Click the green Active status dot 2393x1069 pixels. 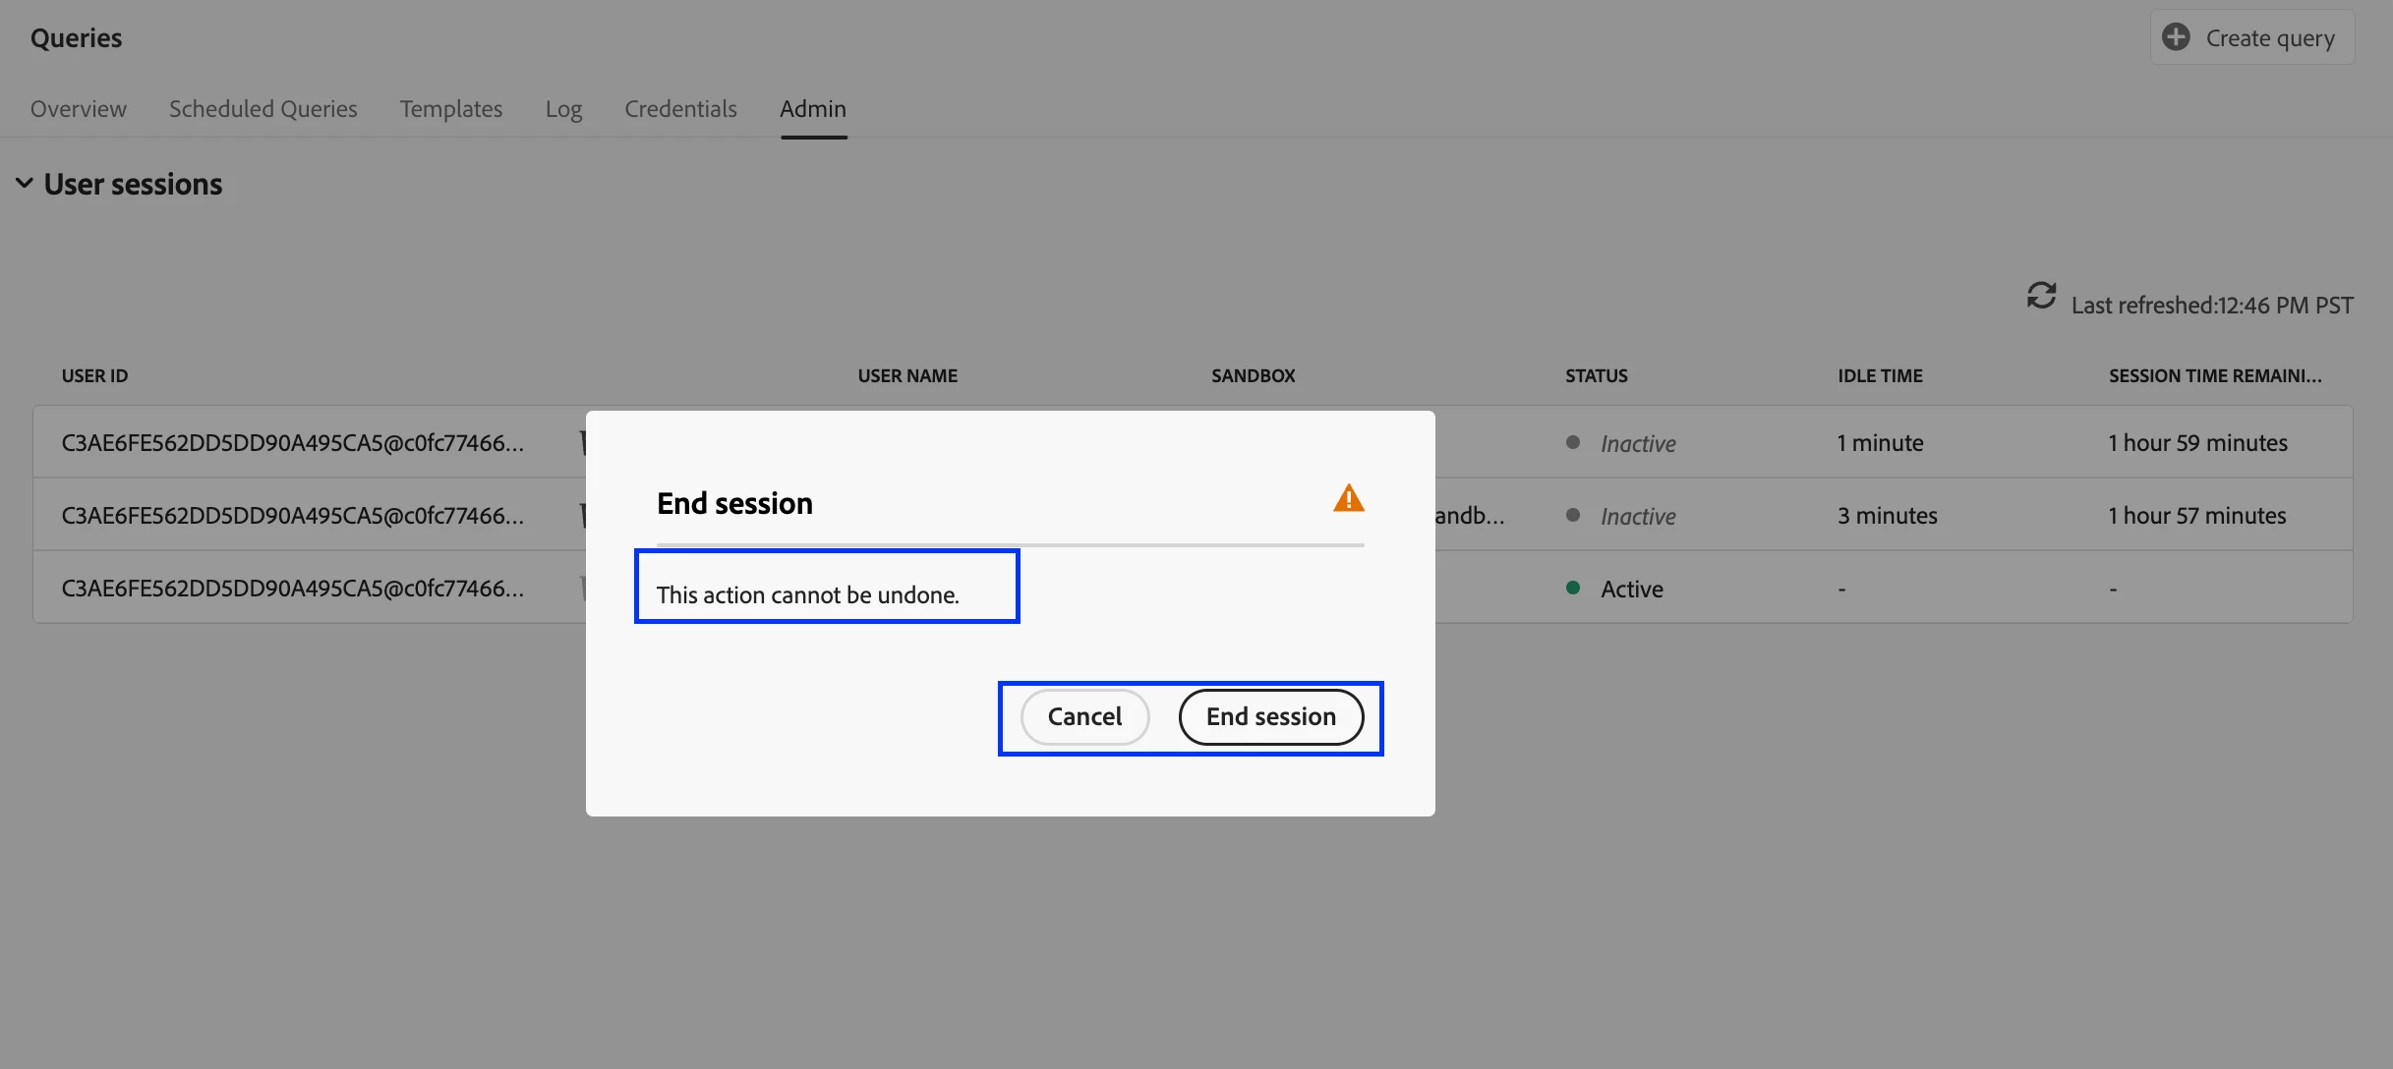coord(1573,588)
